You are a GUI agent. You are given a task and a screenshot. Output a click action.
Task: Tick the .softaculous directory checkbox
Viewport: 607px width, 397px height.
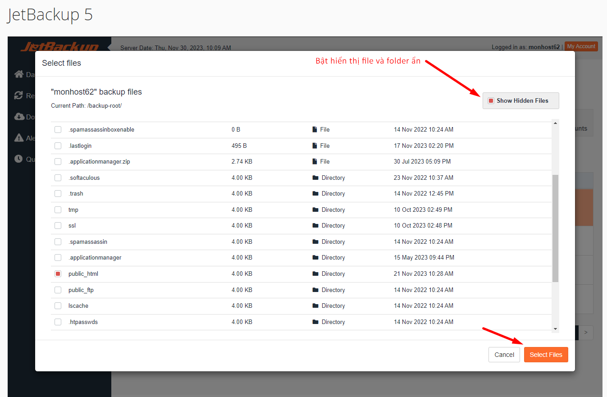click(x=58, y=178)
